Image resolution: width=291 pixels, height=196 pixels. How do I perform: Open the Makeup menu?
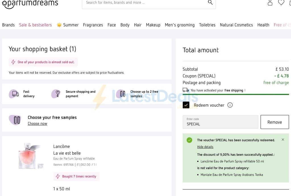(x=153, y=25)
